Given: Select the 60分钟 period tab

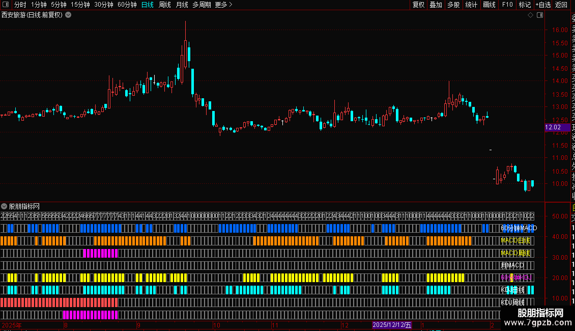Looking at the screenshot, I should click(x=127, y=5).
